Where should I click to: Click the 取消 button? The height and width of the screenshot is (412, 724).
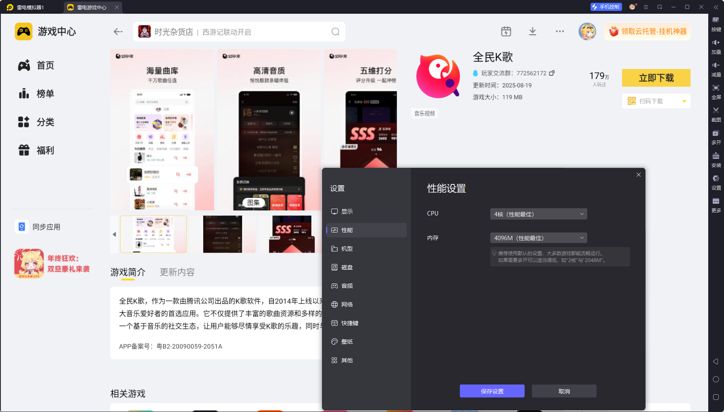coord(564,391)
